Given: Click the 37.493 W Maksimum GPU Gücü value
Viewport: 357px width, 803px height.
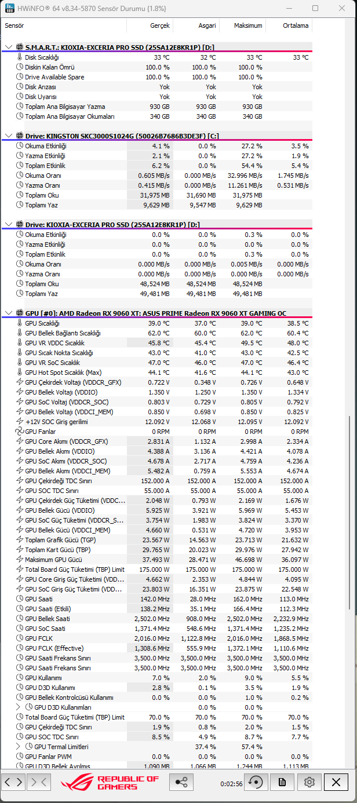Looking at the screenshot, I should tap(155, 560).
